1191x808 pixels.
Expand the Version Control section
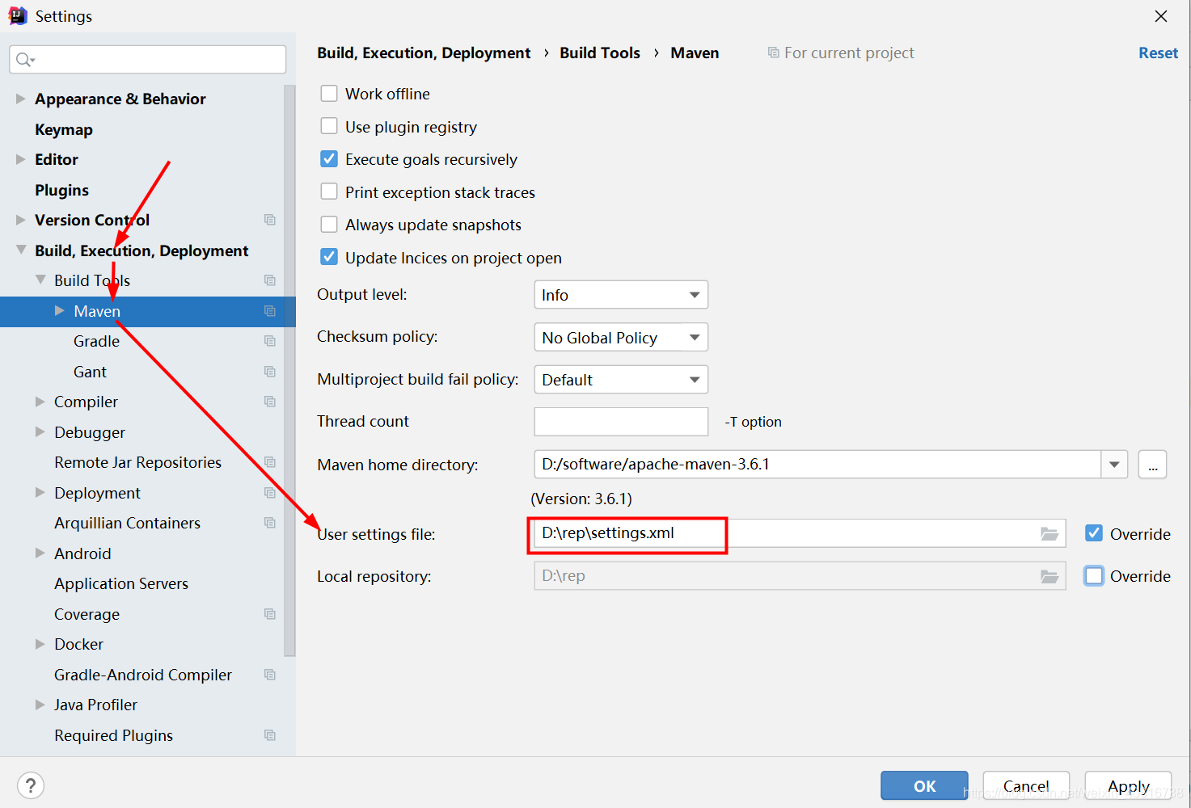pos(21,220)
